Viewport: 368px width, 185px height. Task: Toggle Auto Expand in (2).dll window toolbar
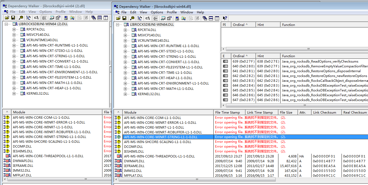click(x=29, y=18)
